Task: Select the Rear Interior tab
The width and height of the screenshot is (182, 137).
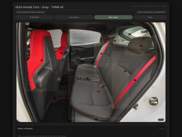Action: tap(113, 17)
